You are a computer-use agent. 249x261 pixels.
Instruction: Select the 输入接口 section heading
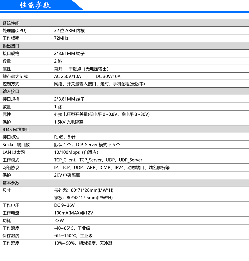(11, 91)
